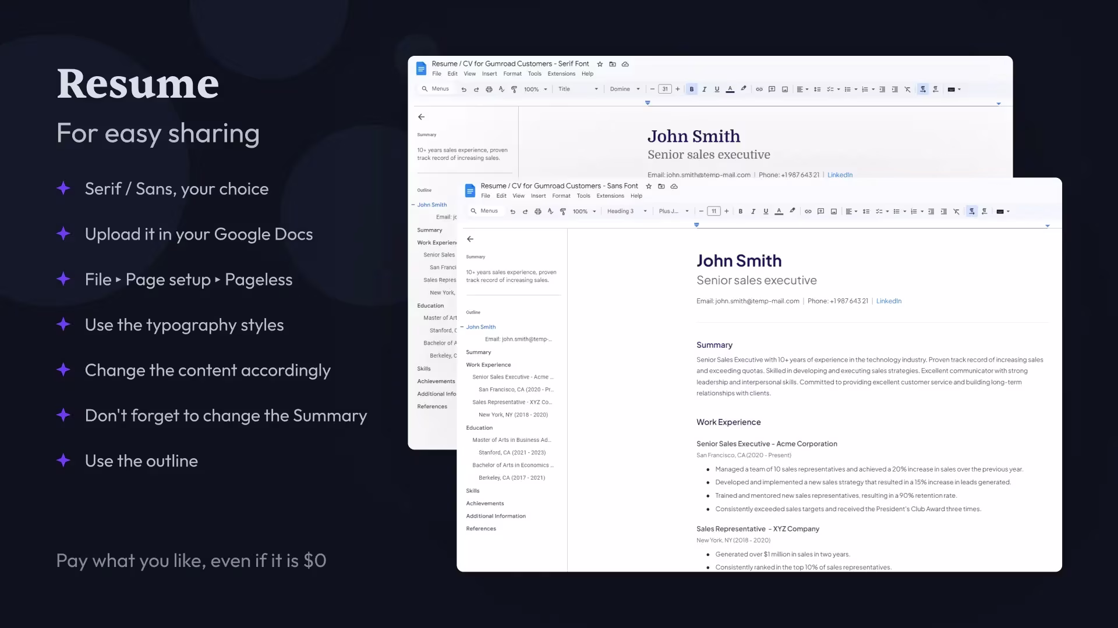
Task: Toggle italic in Sans Font document toolbar
Action: point(753,212)
